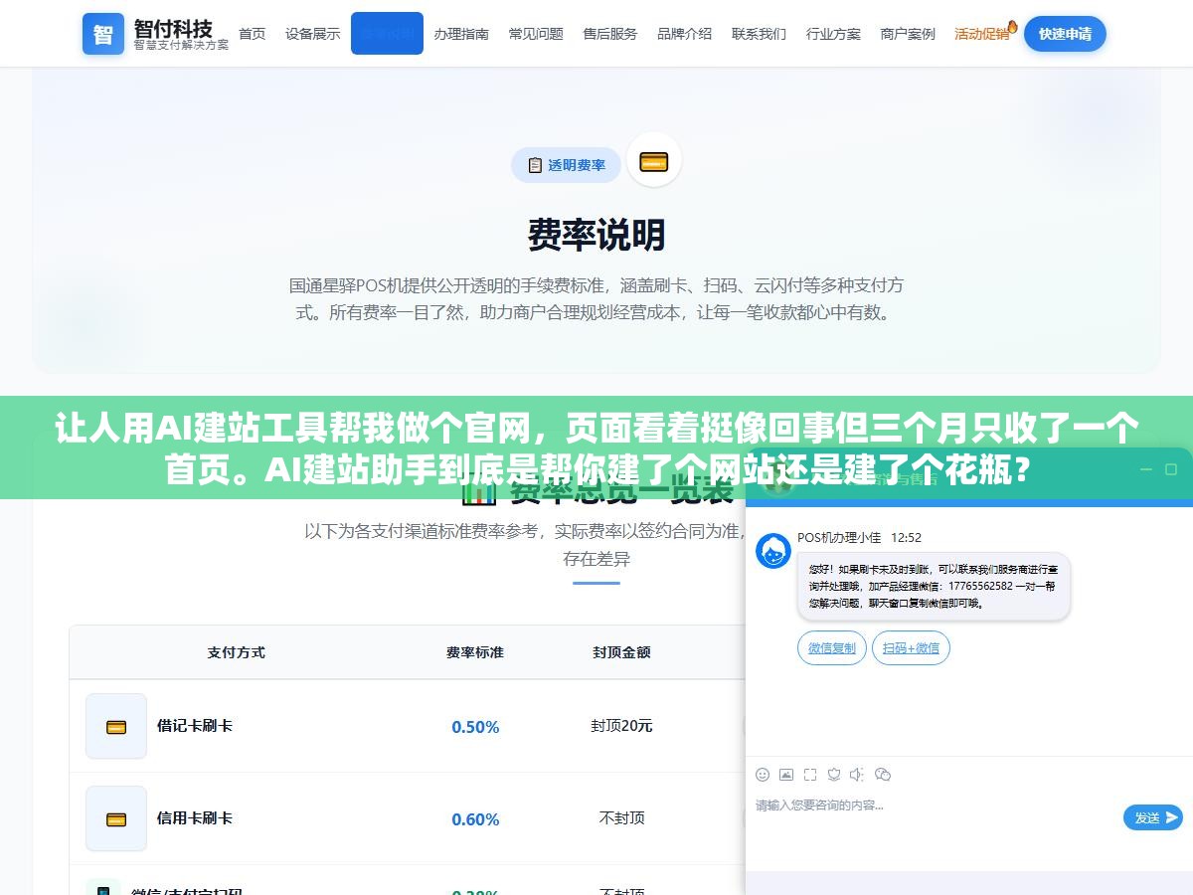
Task: Maximize the chat widget window
Action: click(x=1170, y=469)
